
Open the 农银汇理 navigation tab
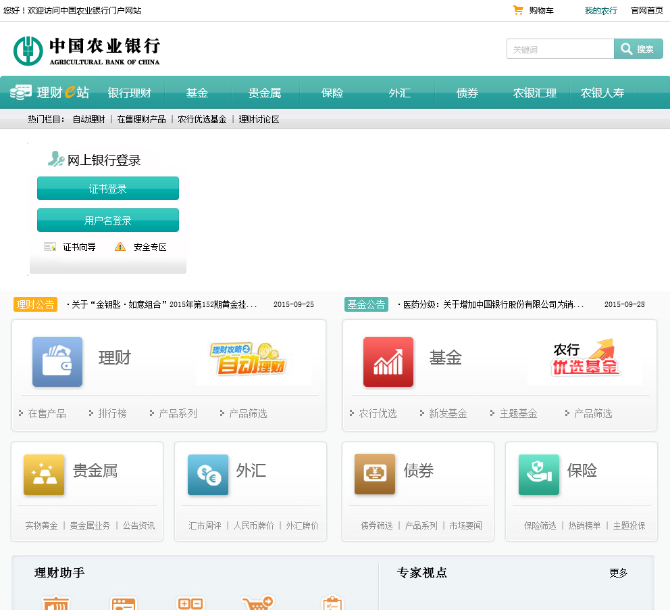click(x=534, y=93)
